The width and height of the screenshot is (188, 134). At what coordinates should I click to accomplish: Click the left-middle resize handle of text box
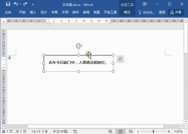coord(44,63)
